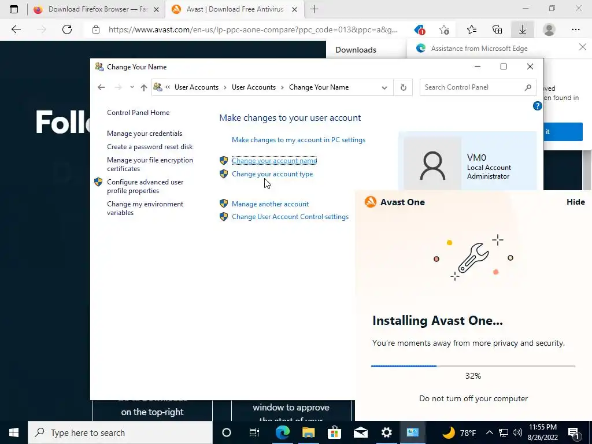Go back in Edge browser

pyautogui.click(x=16, y=29)
